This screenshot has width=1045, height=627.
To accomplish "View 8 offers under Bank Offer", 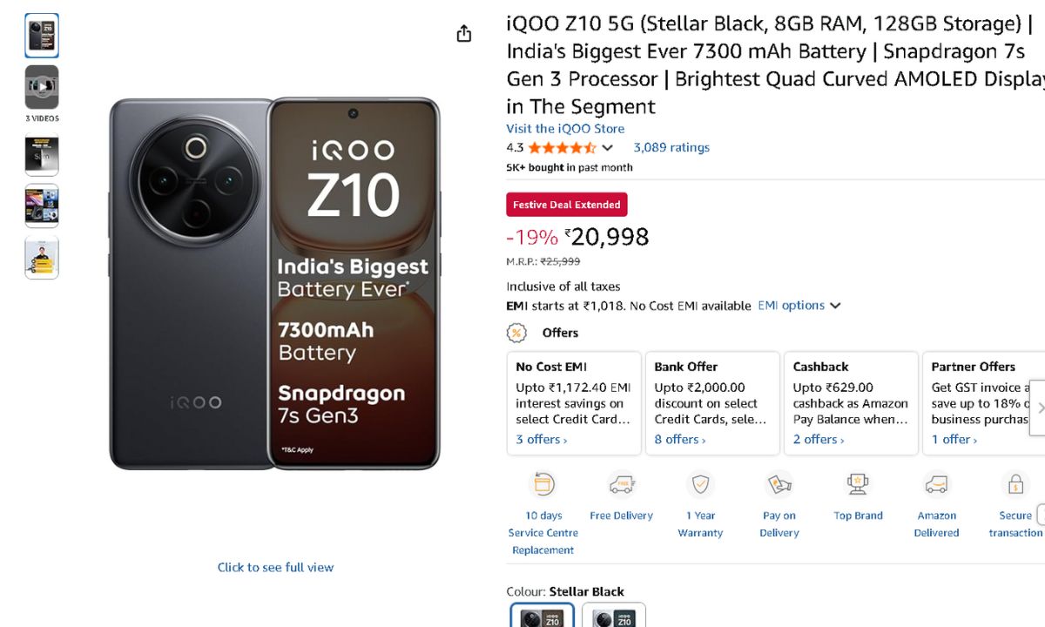I will point(679,440).
